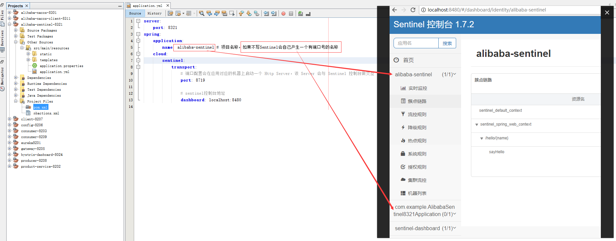Click browser back arrow in Sentinel window
The height and width of the screenshot is (241, 616).
395,10
